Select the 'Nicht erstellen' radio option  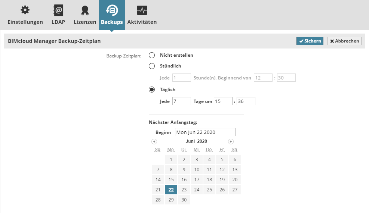click(x=152, y=55)
